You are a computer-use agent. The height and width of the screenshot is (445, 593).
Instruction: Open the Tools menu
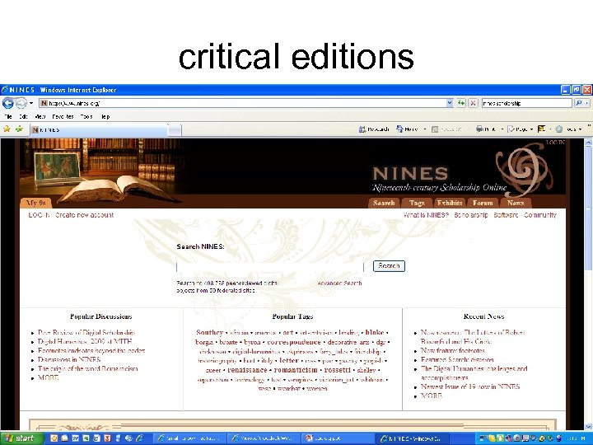pyautogui.click(x=86, y=116)
